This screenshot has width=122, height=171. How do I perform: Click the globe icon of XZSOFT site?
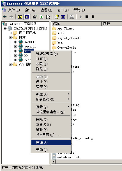[20, 42]
